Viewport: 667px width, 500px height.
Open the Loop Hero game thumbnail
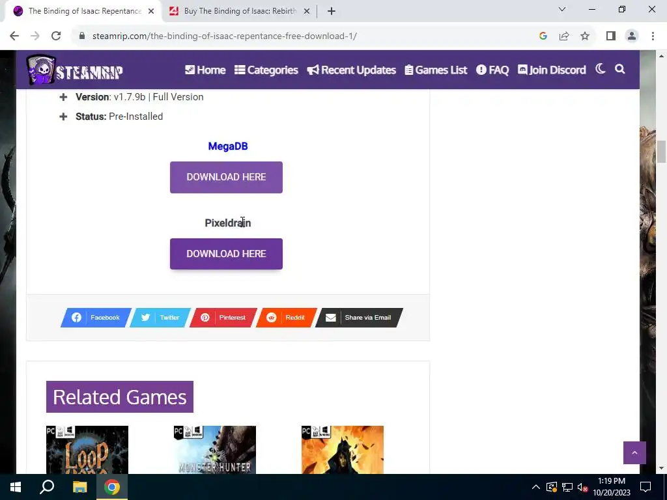87,449
